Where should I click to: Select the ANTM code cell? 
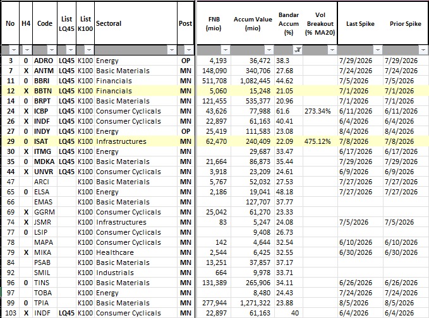pyautogui.click(x=45, y=71)
